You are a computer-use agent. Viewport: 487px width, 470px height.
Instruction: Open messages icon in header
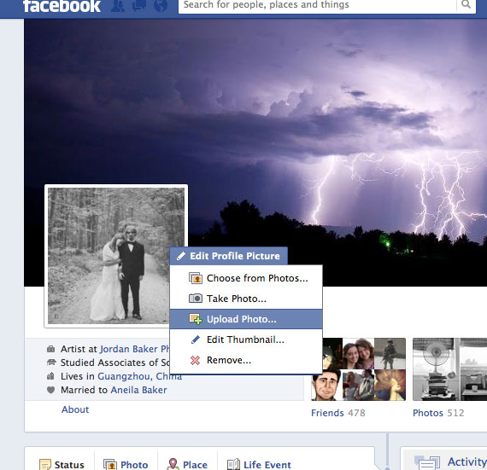[x=138, y=6]
